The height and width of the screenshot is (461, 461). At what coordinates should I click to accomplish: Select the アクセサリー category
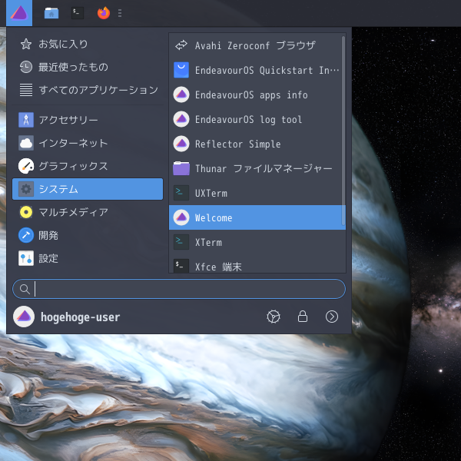click(x=88, y=120)
